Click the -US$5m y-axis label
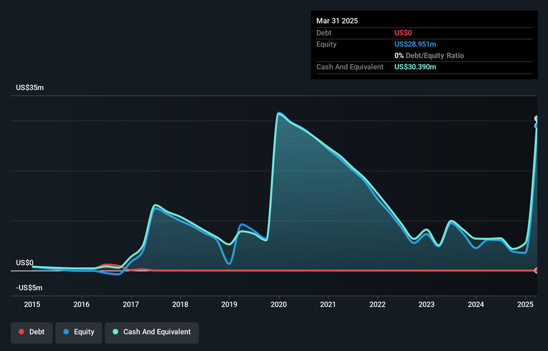548x351 pixels. tap(29, 288)
